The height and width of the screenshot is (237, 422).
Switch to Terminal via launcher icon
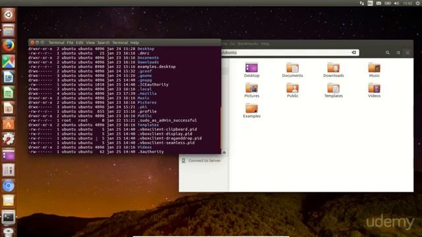click(9, 217)
